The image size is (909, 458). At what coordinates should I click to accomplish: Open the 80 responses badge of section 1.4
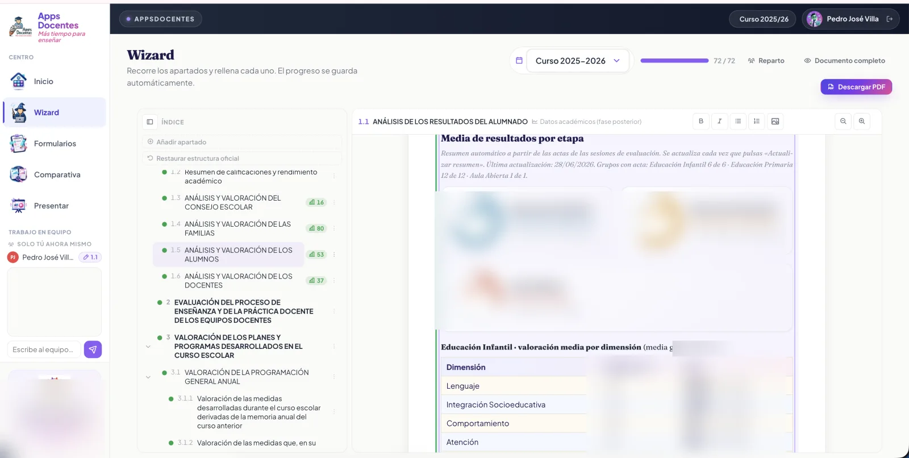point(316,228)
